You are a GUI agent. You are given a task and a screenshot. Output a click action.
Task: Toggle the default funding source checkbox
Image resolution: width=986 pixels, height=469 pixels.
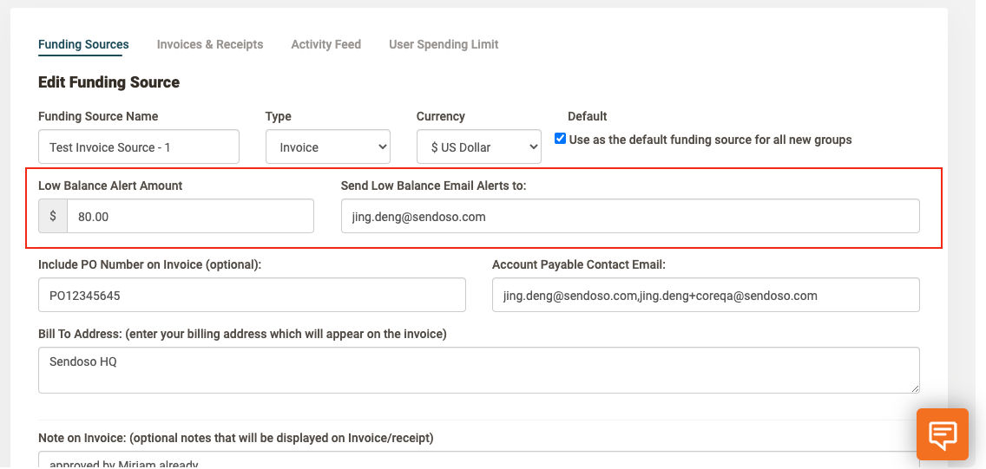(x=560, y=139)
